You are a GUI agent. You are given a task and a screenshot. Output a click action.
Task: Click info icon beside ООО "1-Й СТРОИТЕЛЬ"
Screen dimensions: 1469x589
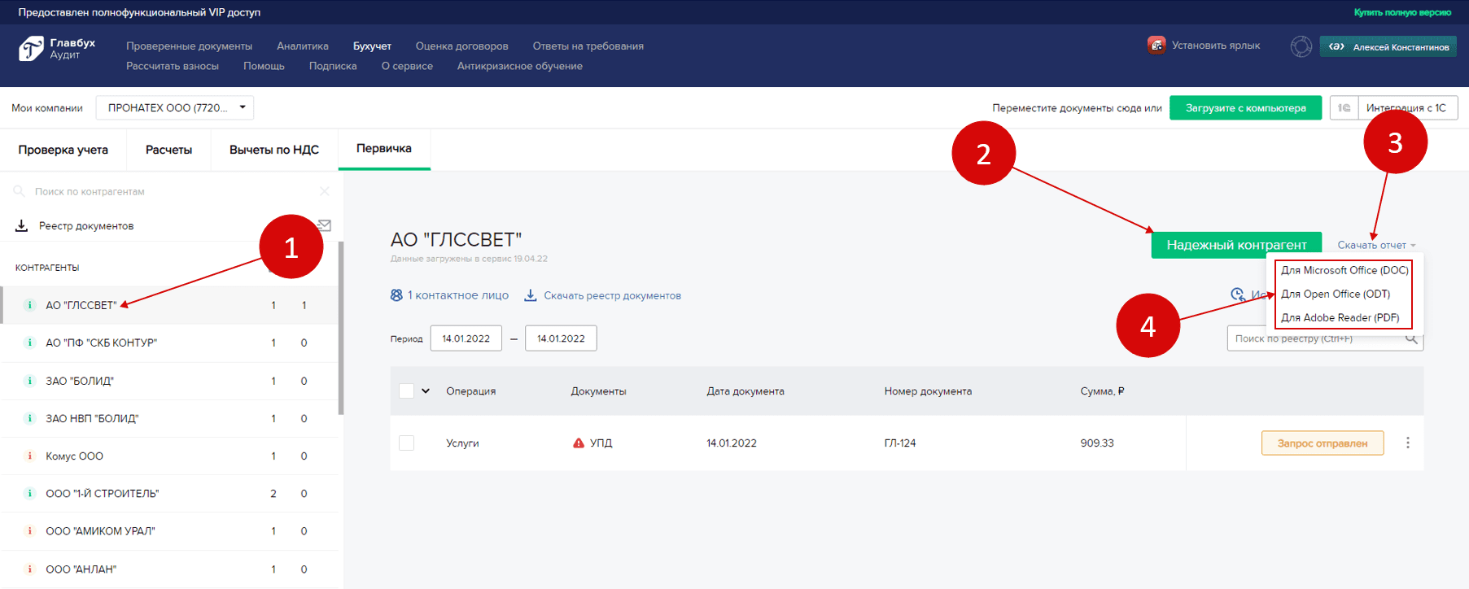click(x=30, y=493)
